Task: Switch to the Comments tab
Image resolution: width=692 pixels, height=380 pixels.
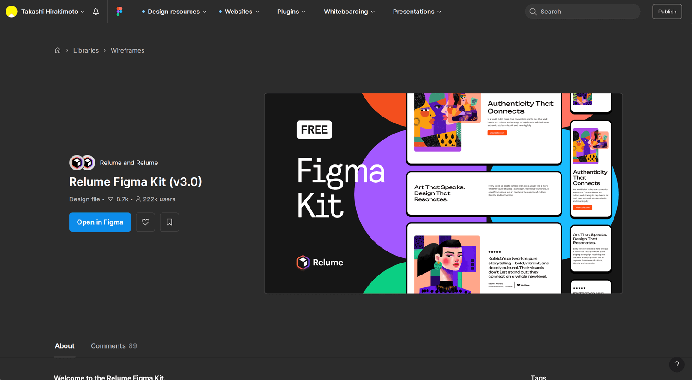Action: click(x=114, y=346)
